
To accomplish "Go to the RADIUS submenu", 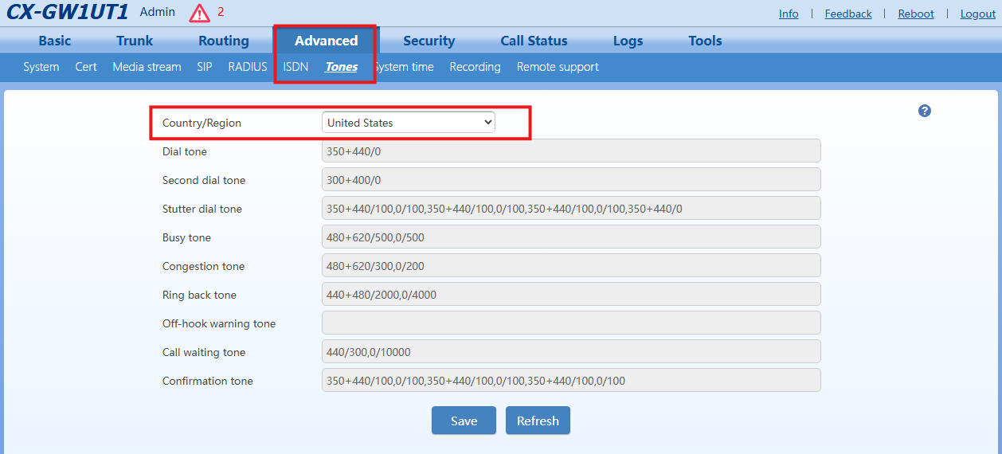I will click(248, 67).
